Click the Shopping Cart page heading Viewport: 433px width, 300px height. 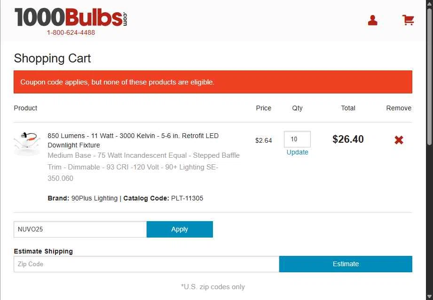(52, 59)
